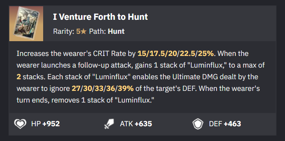Select the title I Venture Forth to Hunt
The image size is (285, 141).
click(100, 17)
